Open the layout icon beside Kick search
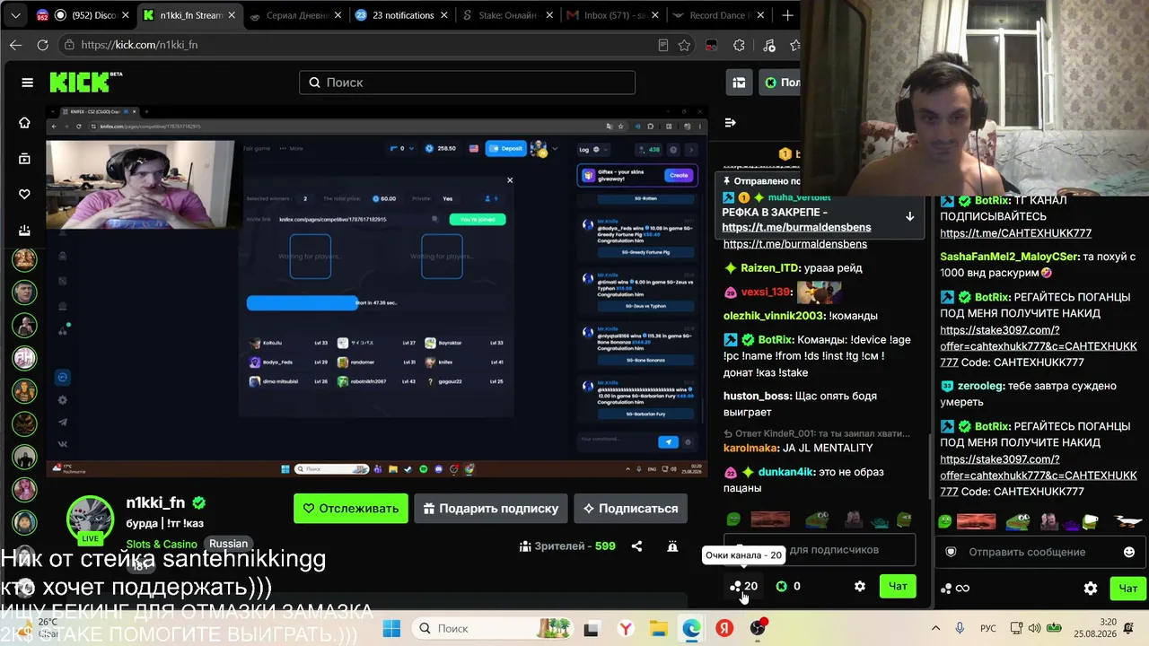This screenshot has width=1149, height=646. coord(739,83)
